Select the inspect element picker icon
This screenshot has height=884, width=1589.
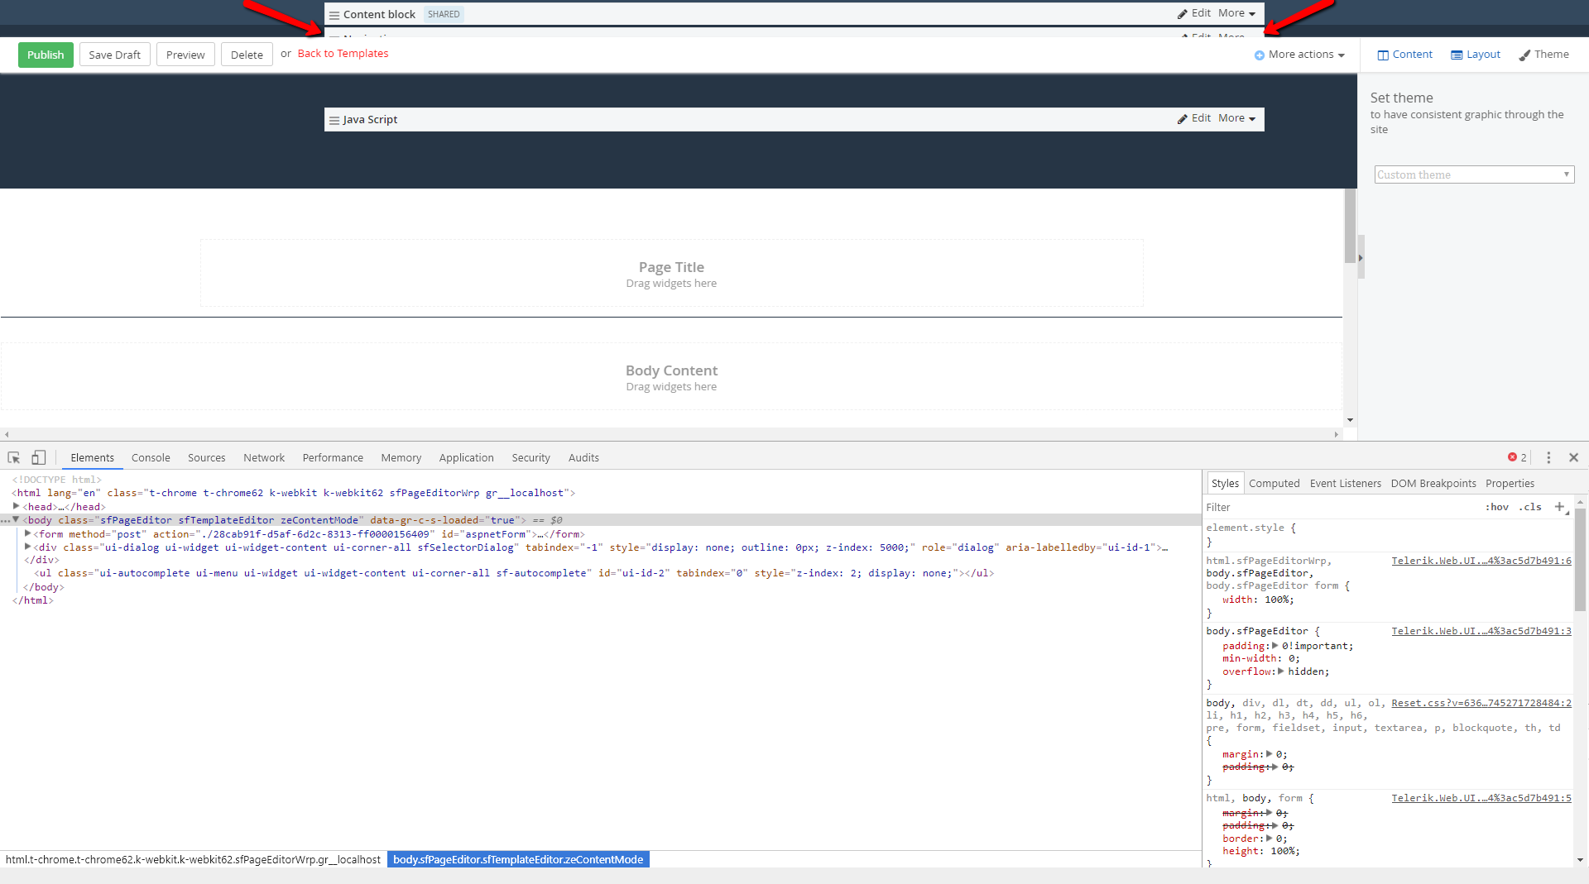tap(14, 457)
